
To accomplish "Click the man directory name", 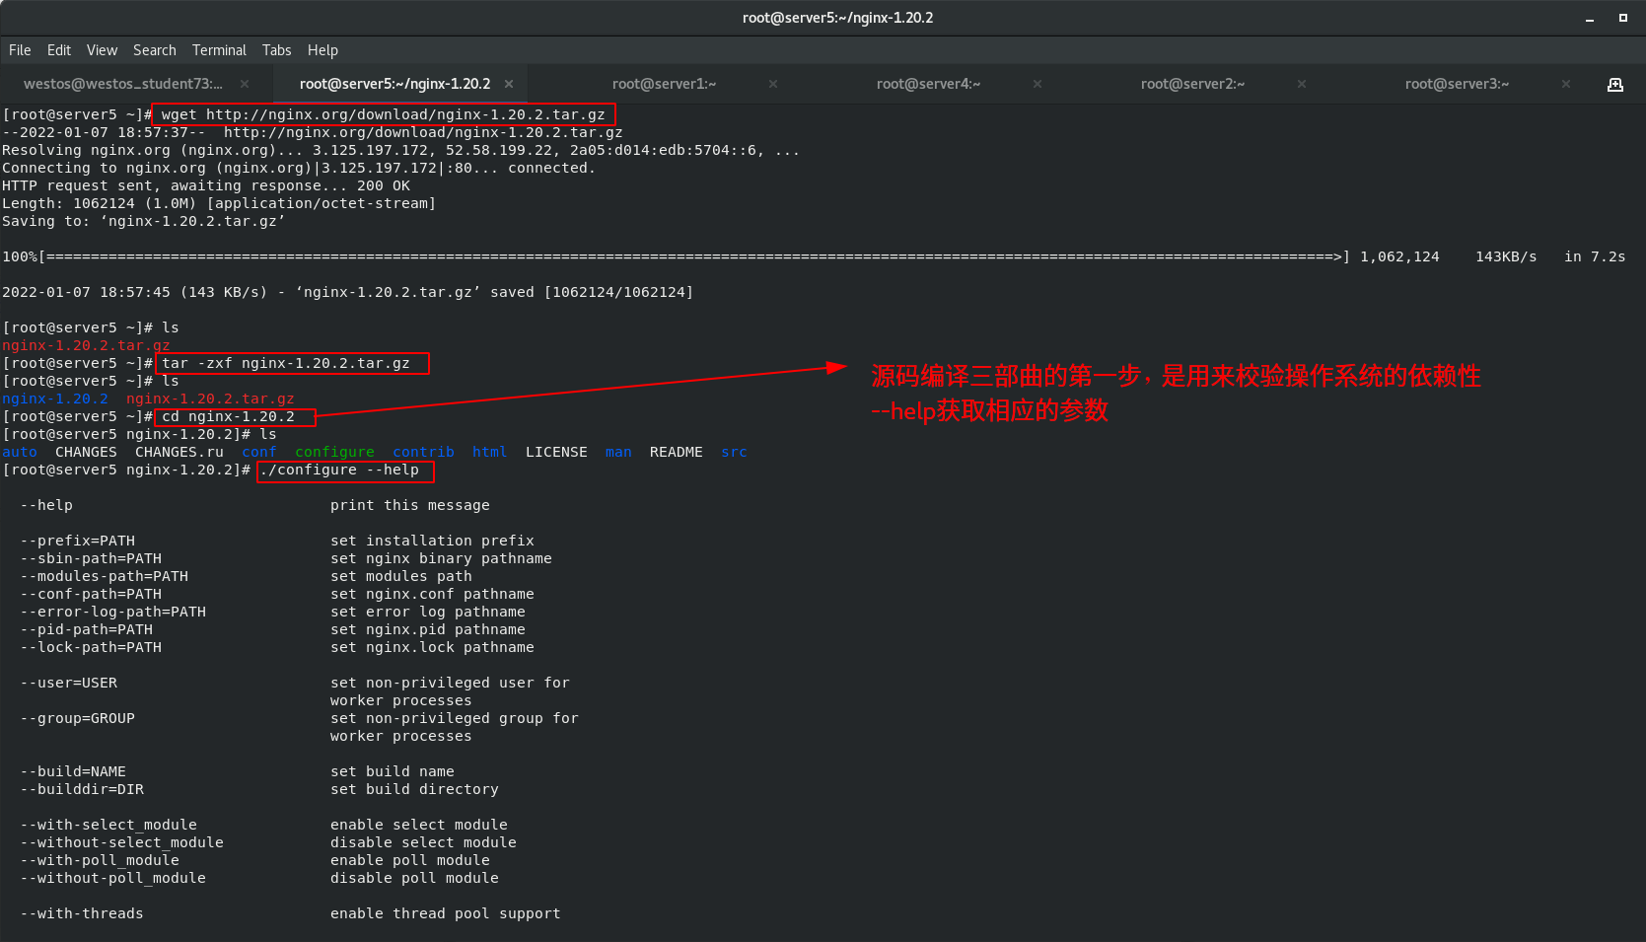I will [x=618, y=452].
